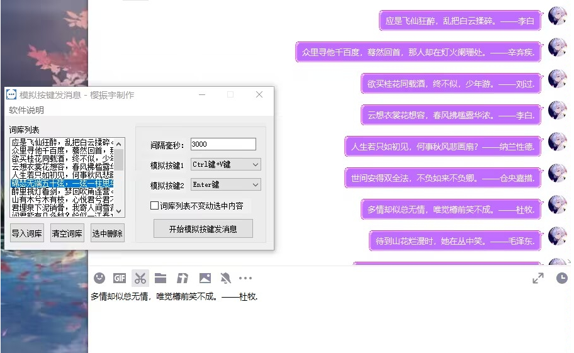Click avatar beside 刘过 message
Image resolution: width=574 pixels, height=353 pixels.
(557, 79)
